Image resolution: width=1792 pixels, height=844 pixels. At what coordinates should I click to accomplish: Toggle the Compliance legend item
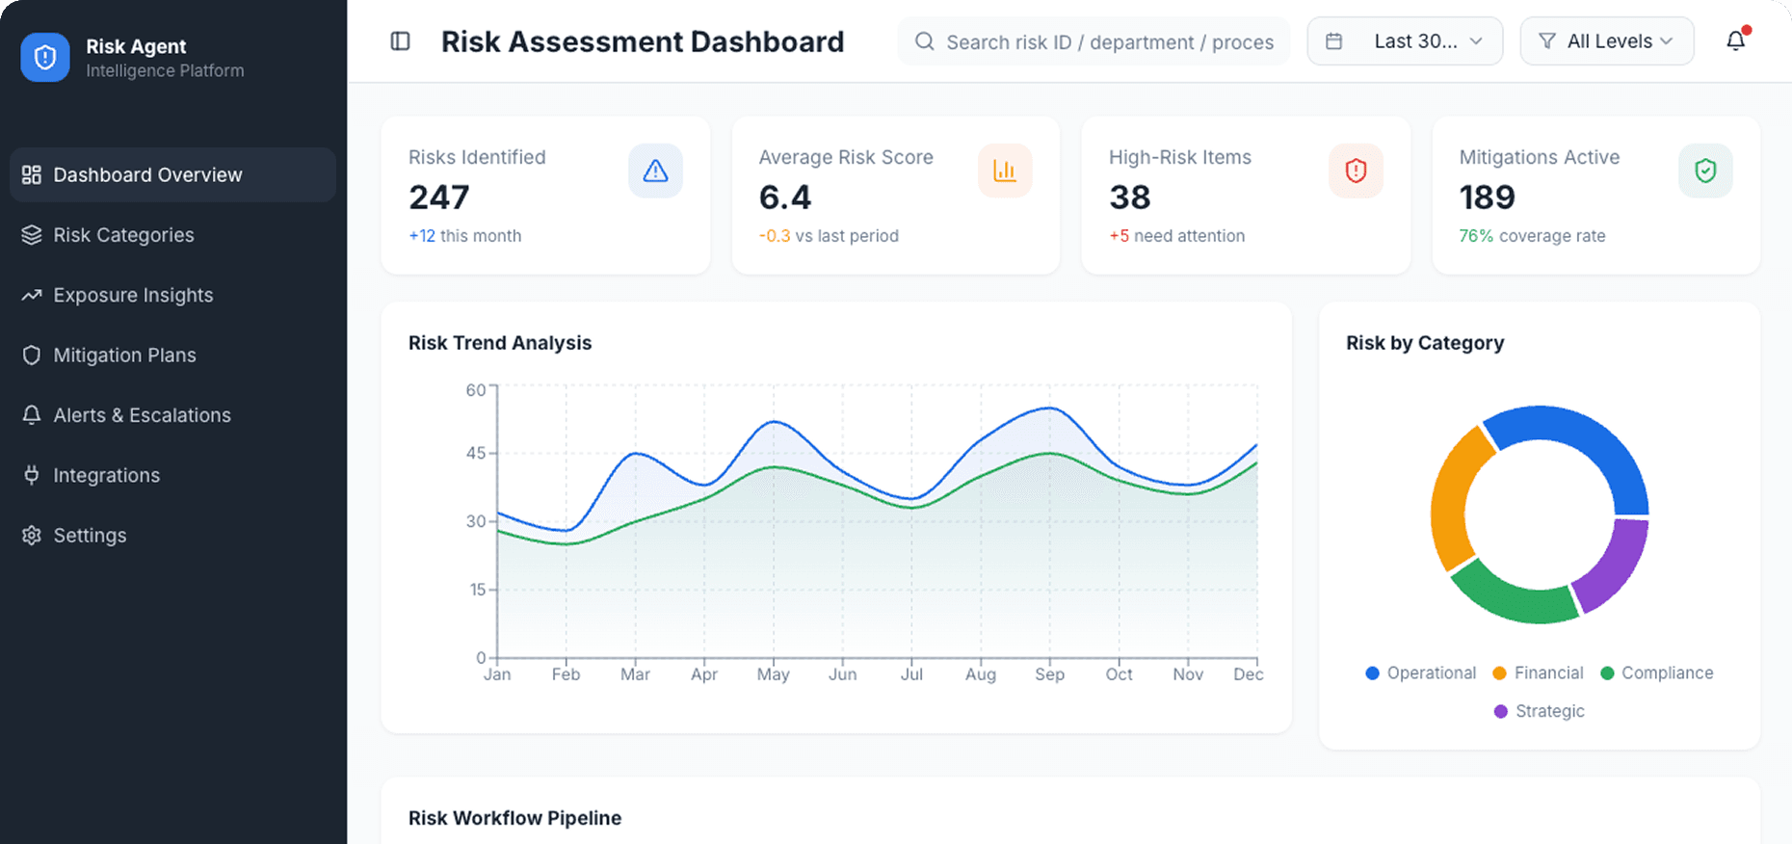(1656, 673)
